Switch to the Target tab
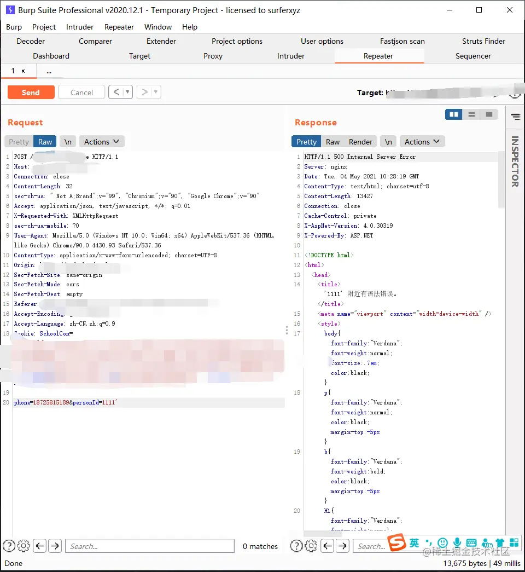The image size is (525, 572). pyautogui.click(x=139, y=56)
